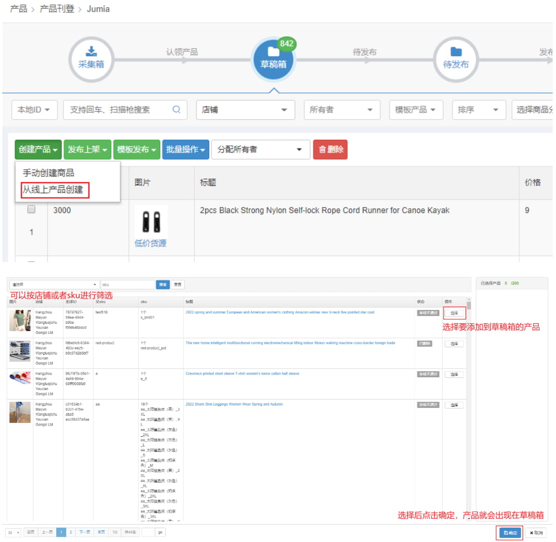Screen dimensions: 556x542
Task: Click the blue 搜索 button
Action: (x=163, y=284)
